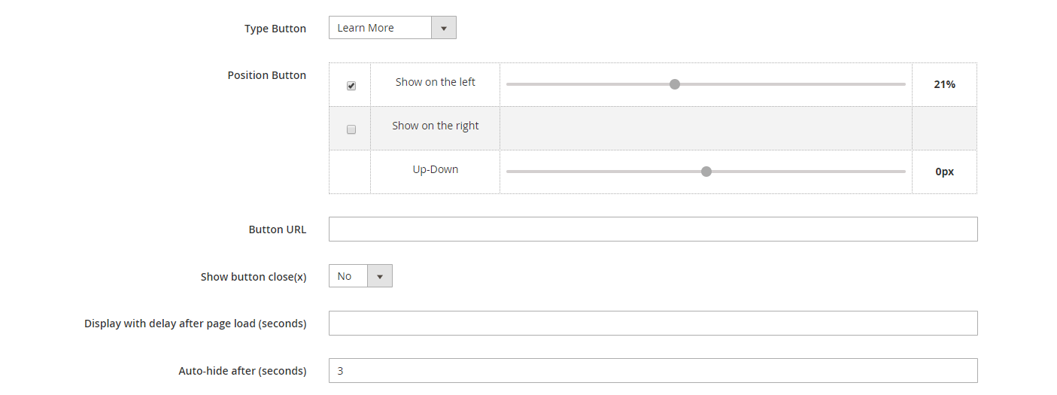Click the 'Position Button' field label
The image size is (1057, 395).
click(x=266, y=75)
